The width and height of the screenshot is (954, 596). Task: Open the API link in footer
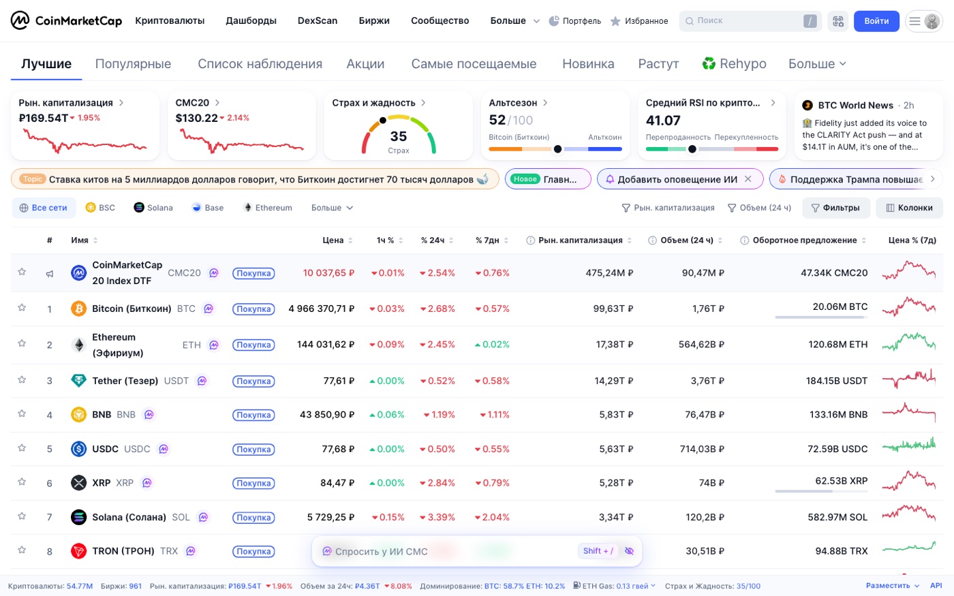tap(936, 586)
